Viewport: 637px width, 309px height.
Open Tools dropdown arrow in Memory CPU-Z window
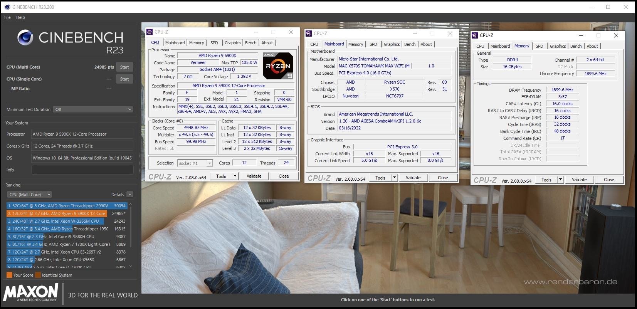[x=560, y=180]
